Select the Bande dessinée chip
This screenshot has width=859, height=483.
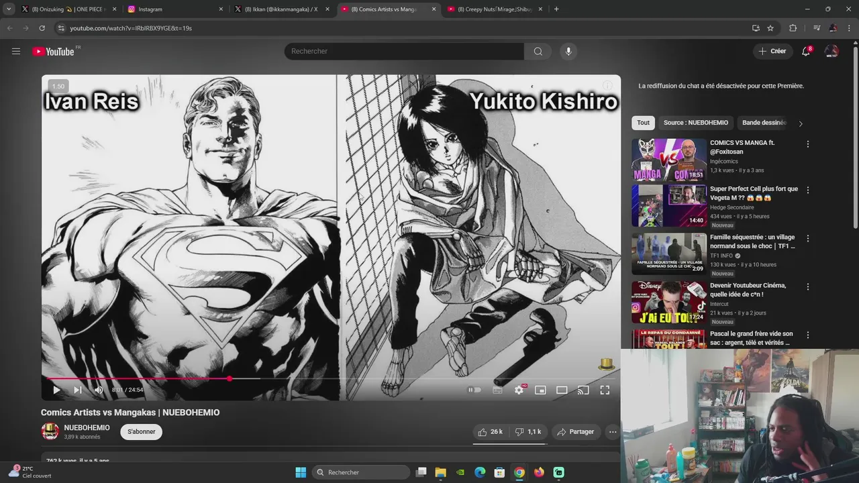tap(764, 123)
